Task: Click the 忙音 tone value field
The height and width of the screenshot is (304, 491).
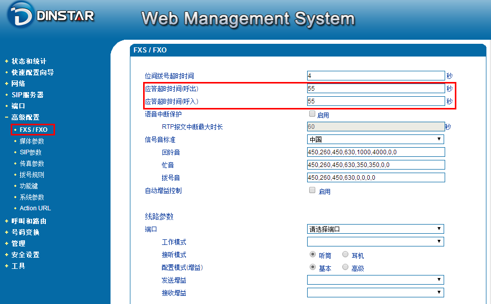Action: click(375, 165)
